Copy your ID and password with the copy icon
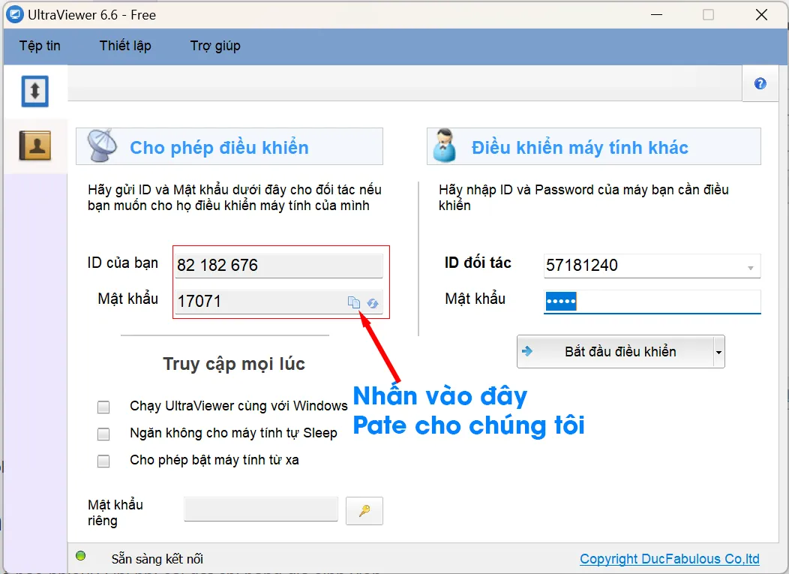789x574 pixels. pyautogui.click(x=353, y=302)
